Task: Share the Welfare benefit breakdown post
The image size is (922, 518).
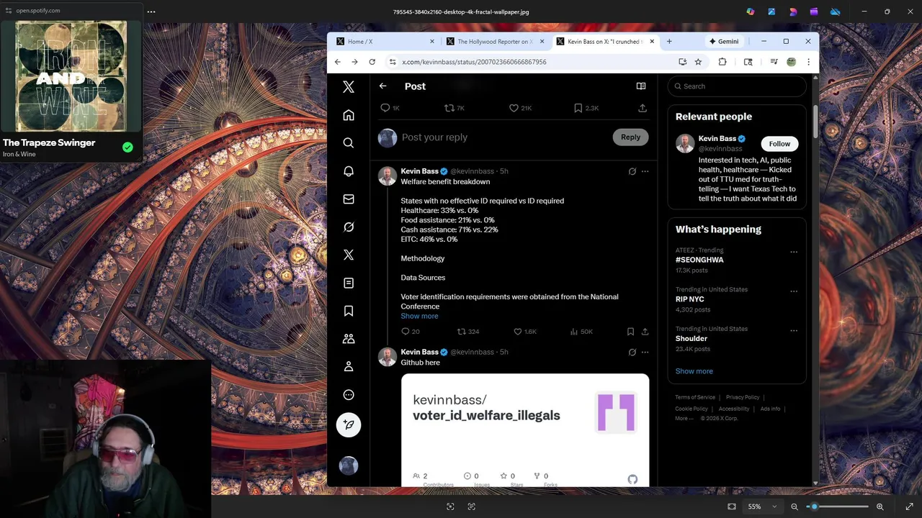Action: click(645, 332)
